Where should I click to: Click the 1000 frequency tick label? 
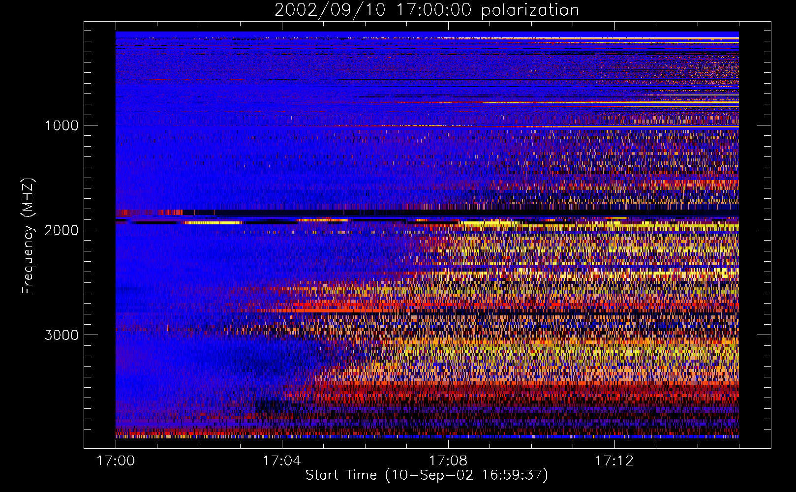pyautogui.click(x=61, y=125)
